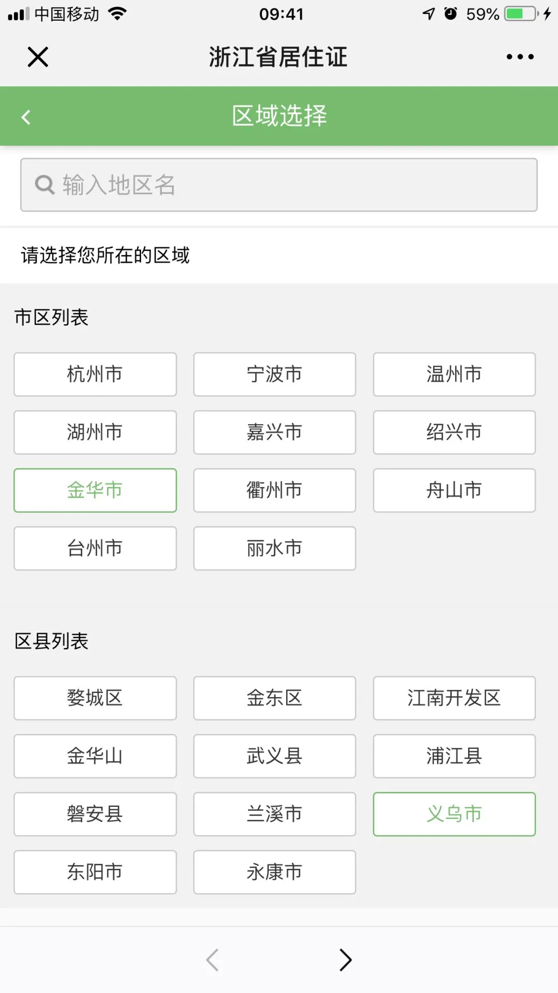558x993 pixels.
Task: Go back using green header arrow
Action: pos(26,117)
